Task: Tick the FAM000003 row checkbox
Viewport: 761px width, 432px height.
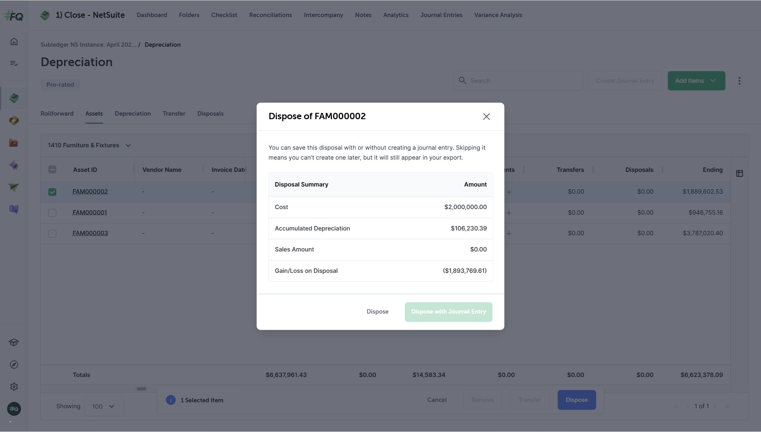Action: tap(52, 234)
